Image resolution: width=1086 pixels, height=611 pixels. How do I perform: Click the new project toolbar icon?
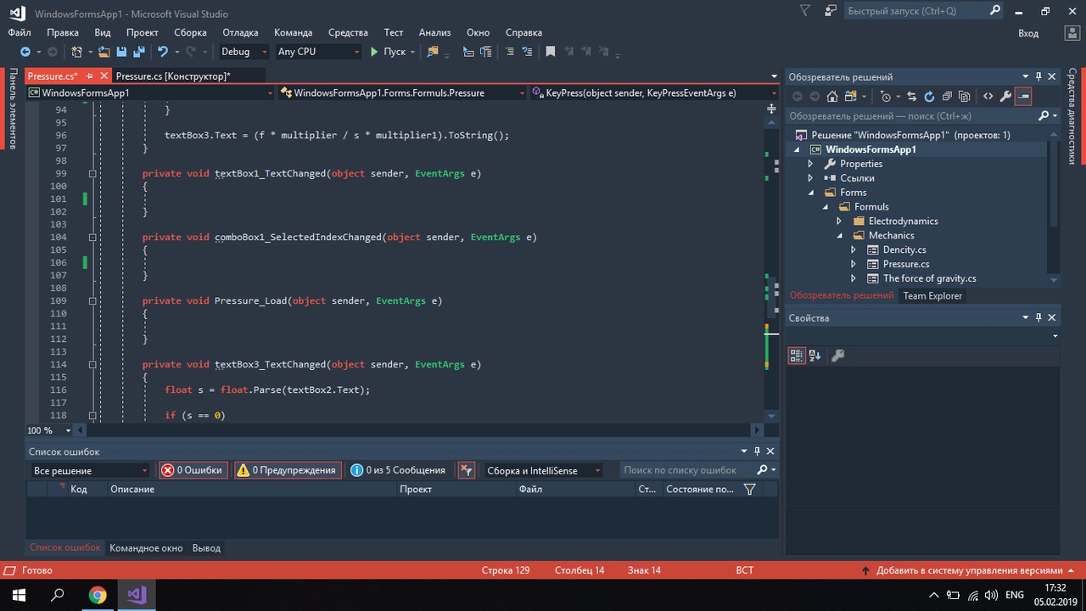click(x=76, y=52)
